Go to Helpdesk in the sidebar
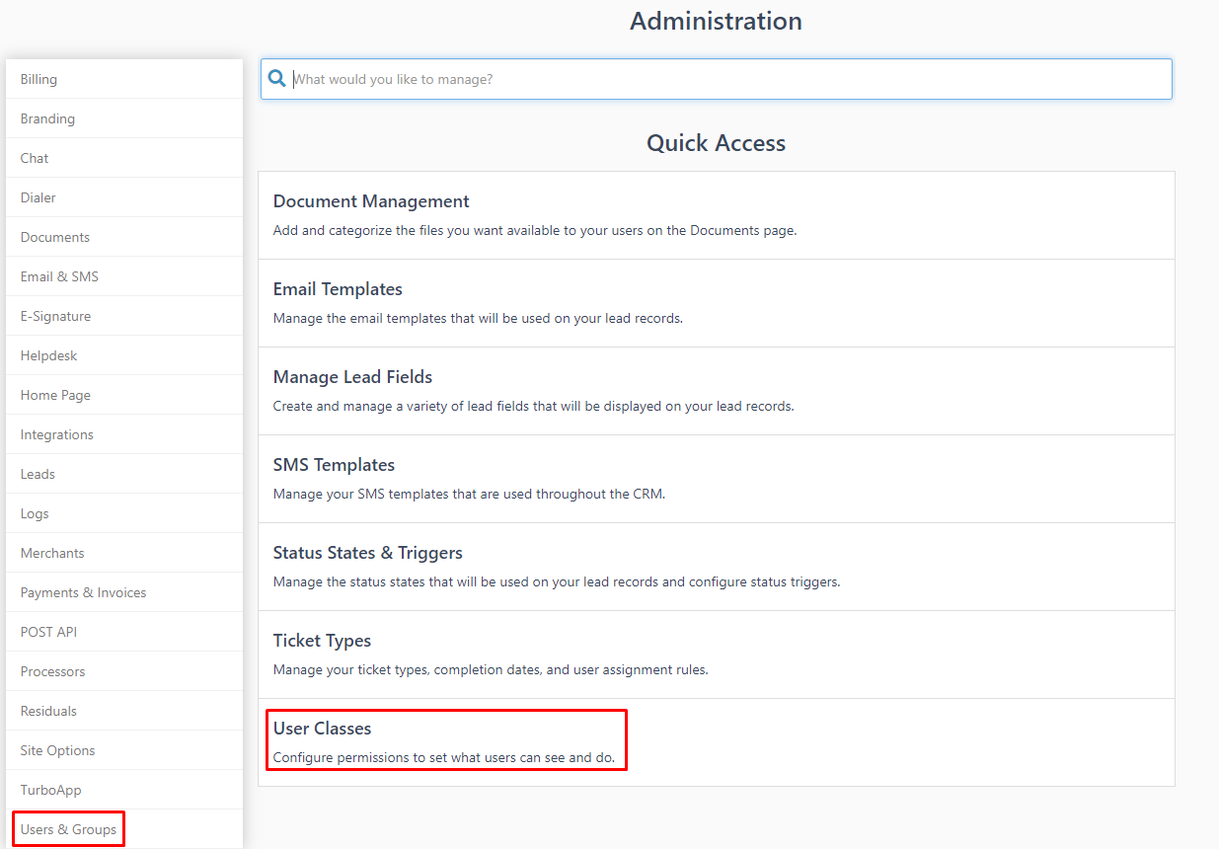 coord(124,355)
